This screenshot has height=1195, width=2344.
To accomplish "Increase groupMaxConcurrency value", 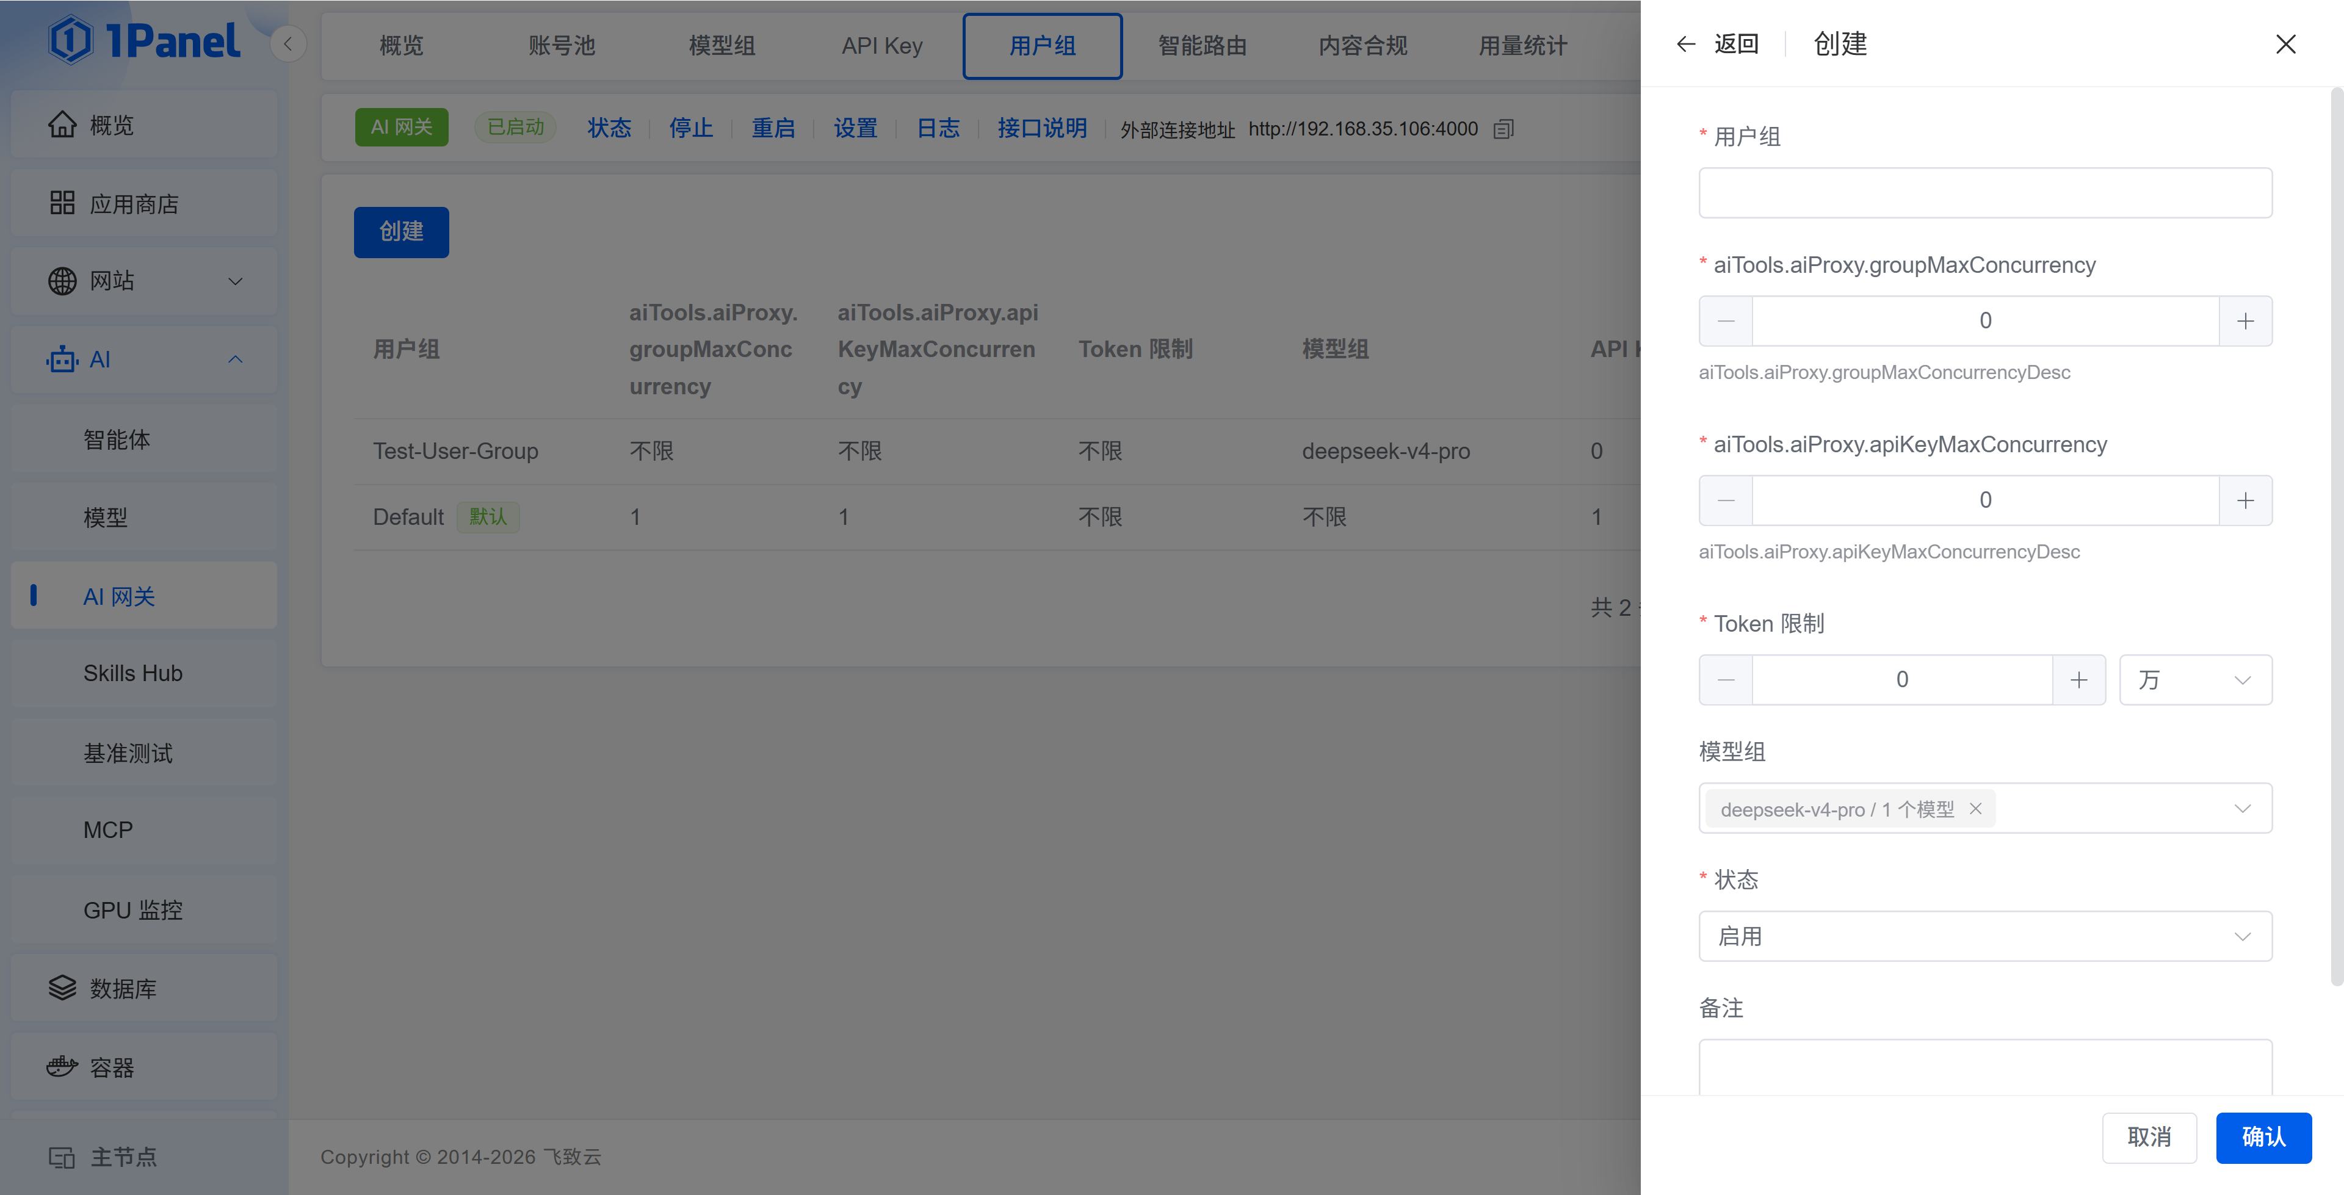I will (2245, 320).
